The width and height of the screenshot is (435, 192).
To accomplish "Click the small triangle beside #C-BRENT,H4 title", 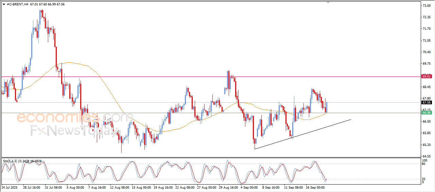I will pos(4,4).
